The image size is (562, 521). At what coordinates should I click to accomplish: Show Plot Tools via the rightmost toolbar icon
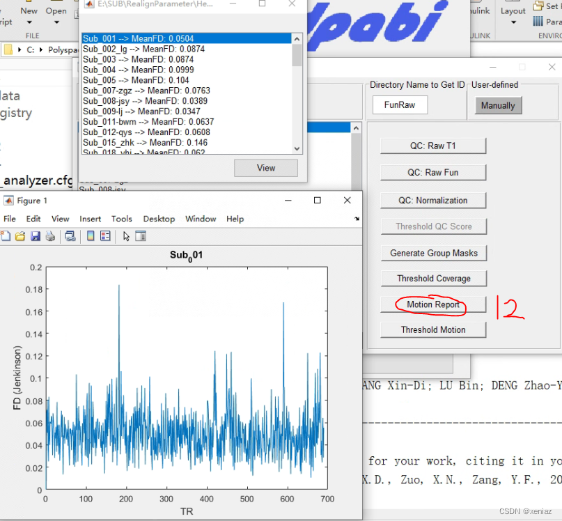(140, 235)
